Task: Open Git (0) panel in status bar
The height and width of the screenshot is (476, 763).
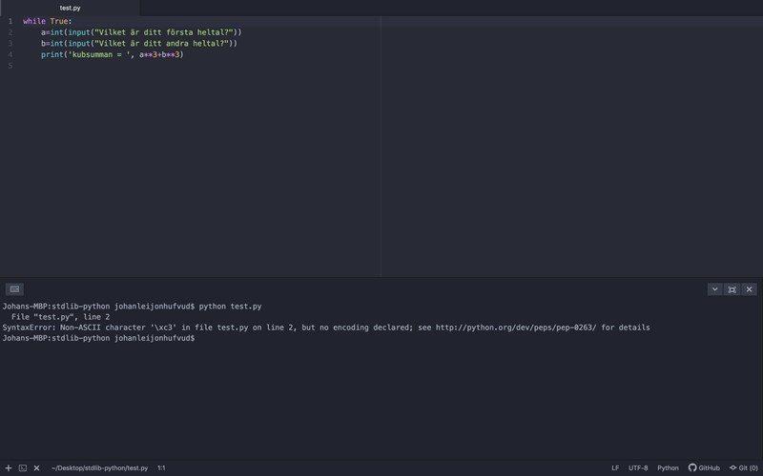Action: tap(743, 468)
